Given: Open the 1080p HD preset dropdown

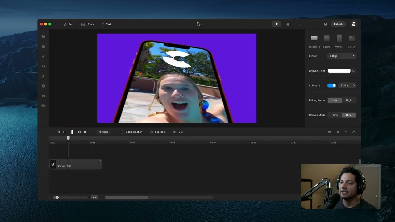Looking at the screenshot, I should click(x=342, y=56).
